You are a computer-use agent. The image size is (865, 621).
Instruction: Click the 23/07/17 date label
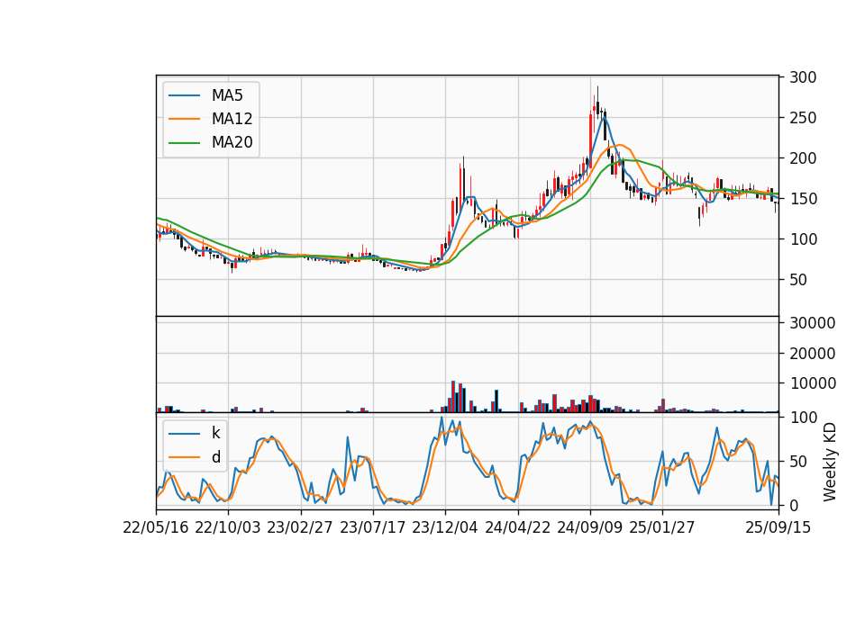[373, 527]
